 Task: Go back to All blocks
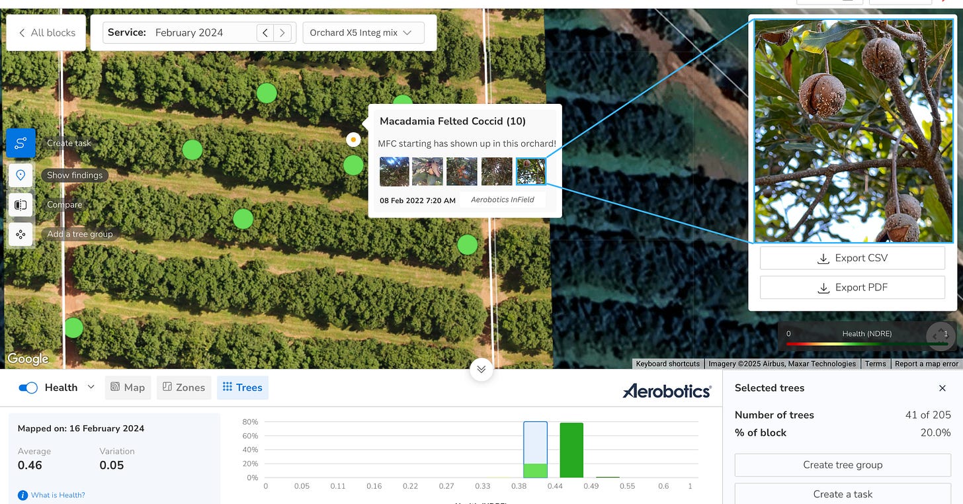(x=46, y=32)
